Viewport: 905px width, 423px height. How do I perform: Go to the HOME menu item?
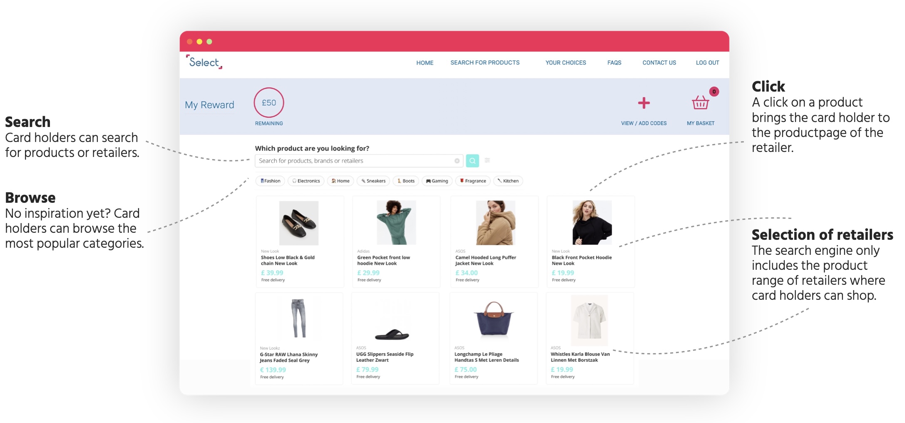click(x=425, y=63)
